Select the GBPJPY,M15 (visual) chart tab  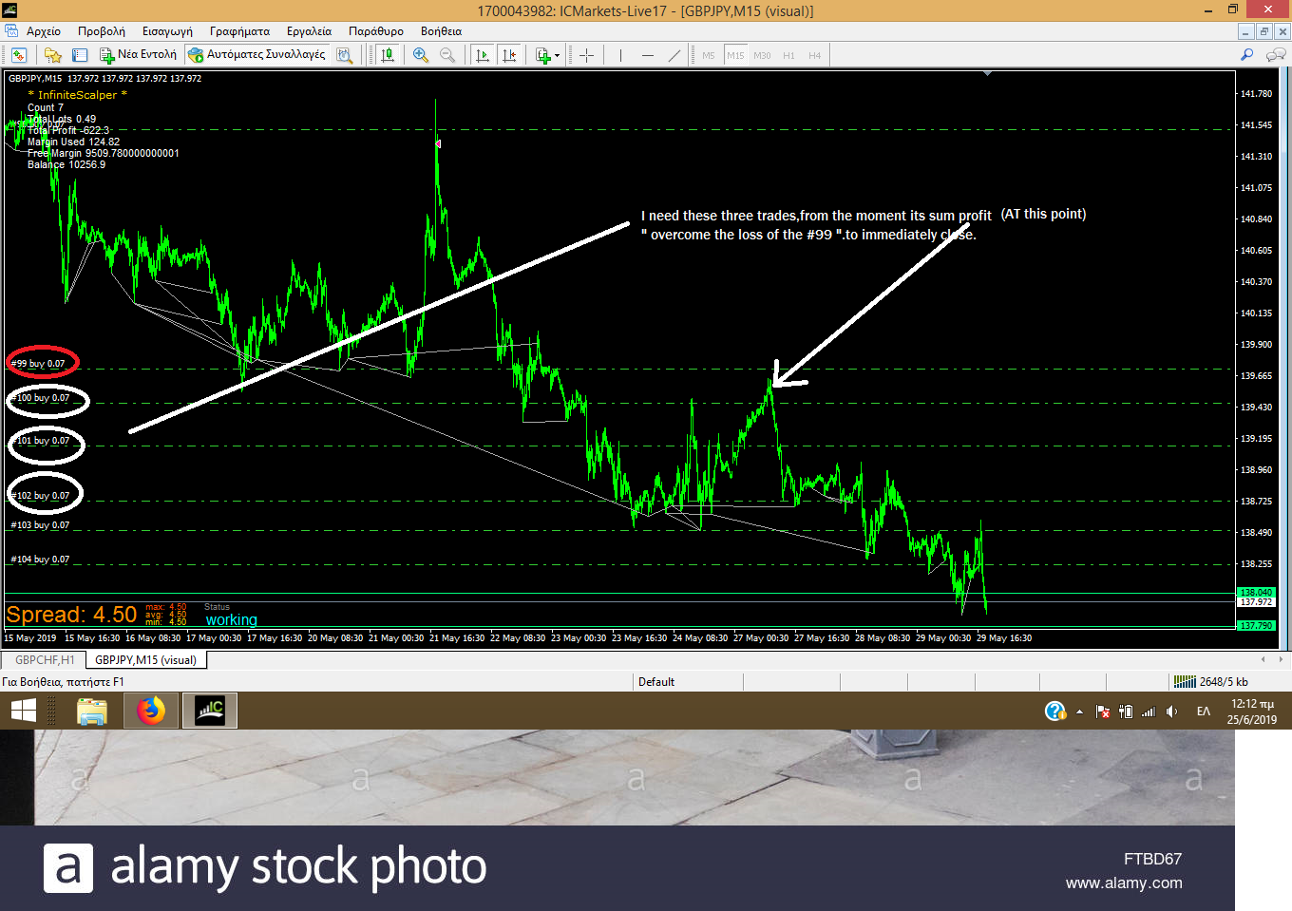(x=145, y=659)
